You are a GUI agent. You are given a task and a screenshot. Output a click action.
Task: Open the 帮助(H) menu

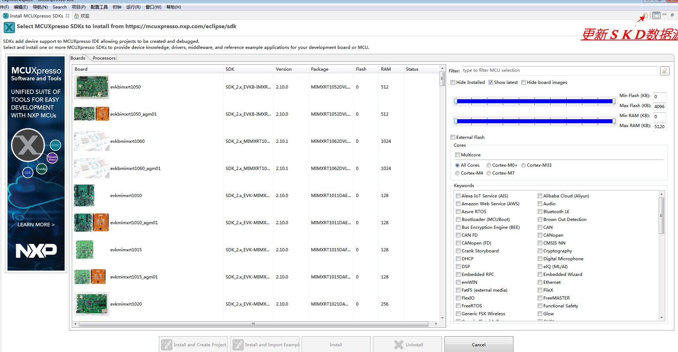click(x=174, y=7)
